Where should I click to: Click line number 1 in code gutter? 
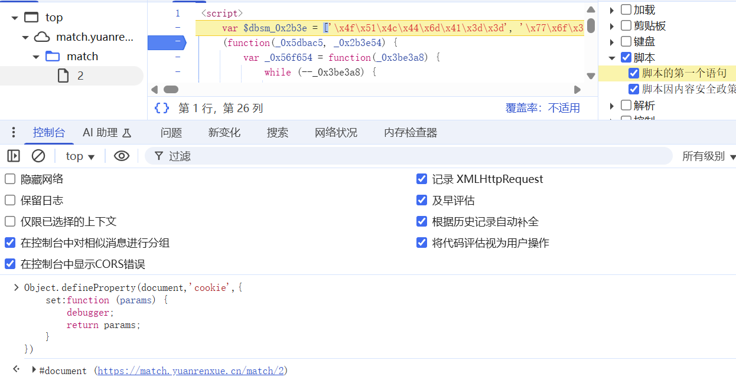pos(177,13)
